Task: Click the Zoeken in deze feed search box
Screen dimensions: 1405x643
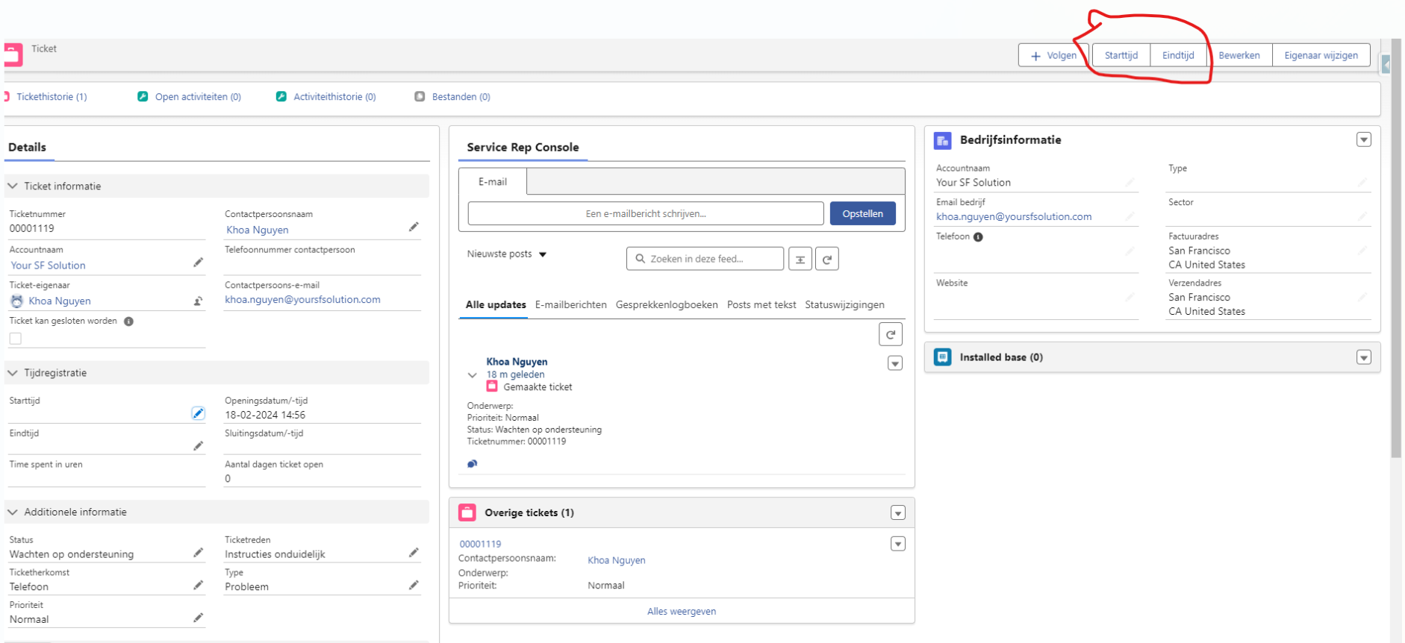Action: pyautogui.click(x=705, y=259)
